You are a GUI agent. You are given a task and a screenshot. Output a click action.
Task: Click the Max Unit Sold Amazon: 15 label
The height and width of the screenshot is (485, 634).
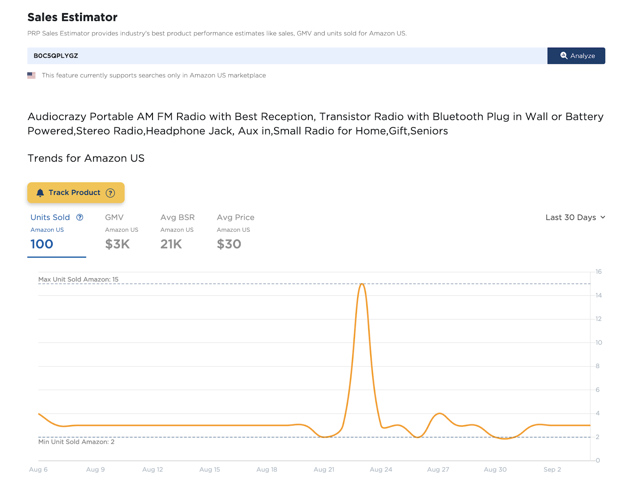(78, 279)
